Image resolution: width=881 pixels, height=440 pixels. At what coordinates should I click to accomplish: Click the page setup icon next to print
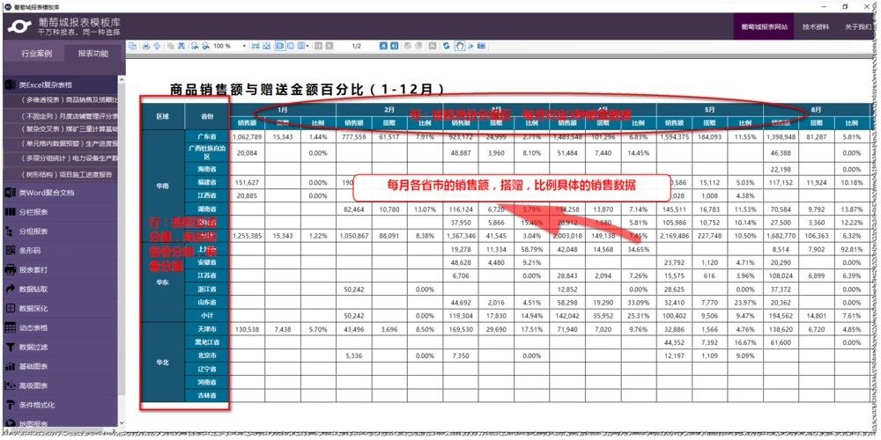click(157, 46)
